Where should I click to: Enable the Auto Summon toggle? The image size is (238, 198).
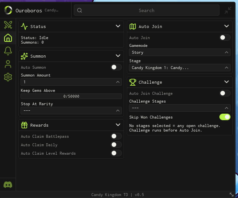[x=116, y=67]
